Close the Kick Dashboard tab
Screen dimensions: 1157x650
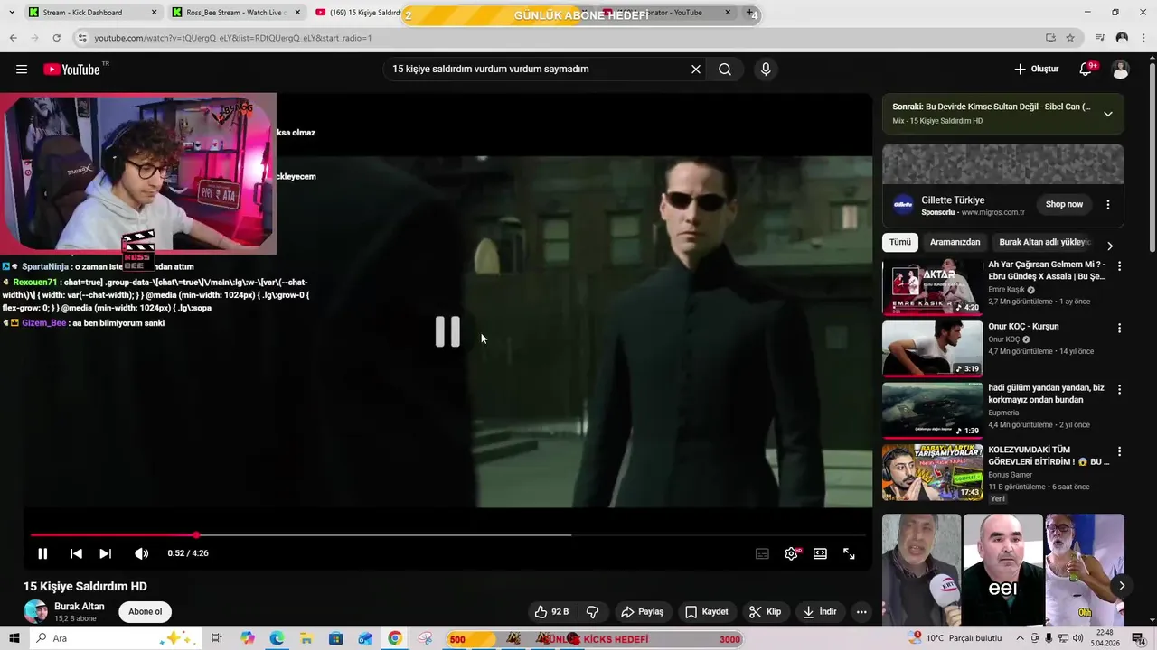click(x=154, y=13)
